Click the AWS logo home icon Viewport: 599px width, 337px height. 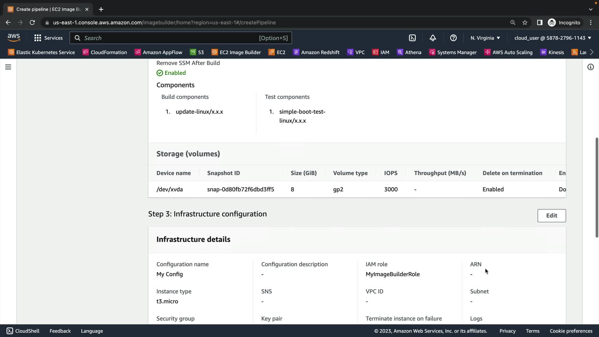click(x=14, y=38)
